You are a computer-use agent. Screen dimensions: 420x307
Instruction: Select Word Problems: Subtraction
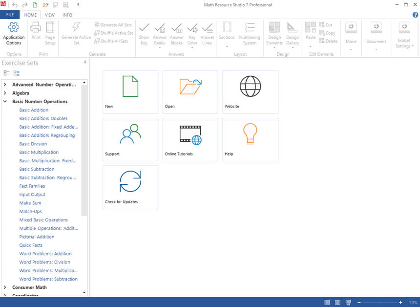coord(48,279)
